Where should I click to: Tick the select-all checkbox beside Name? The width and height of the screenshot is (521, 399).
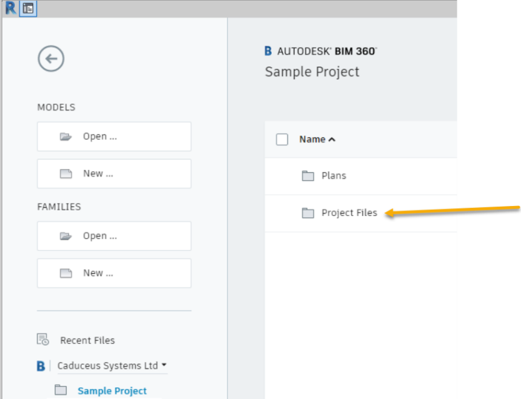coord(282,139)
